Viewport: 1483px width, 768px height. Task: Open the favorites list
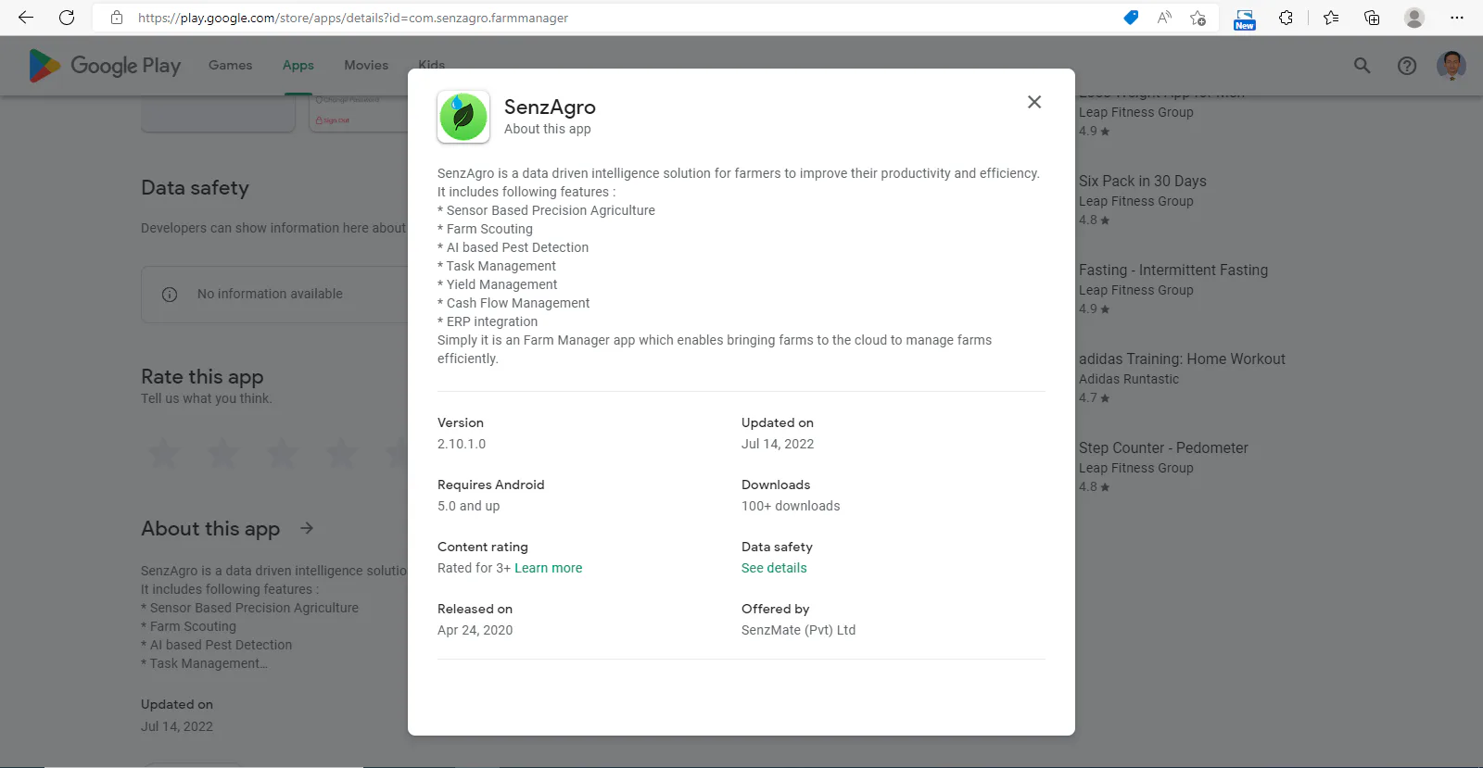[x=1331, y=18]
